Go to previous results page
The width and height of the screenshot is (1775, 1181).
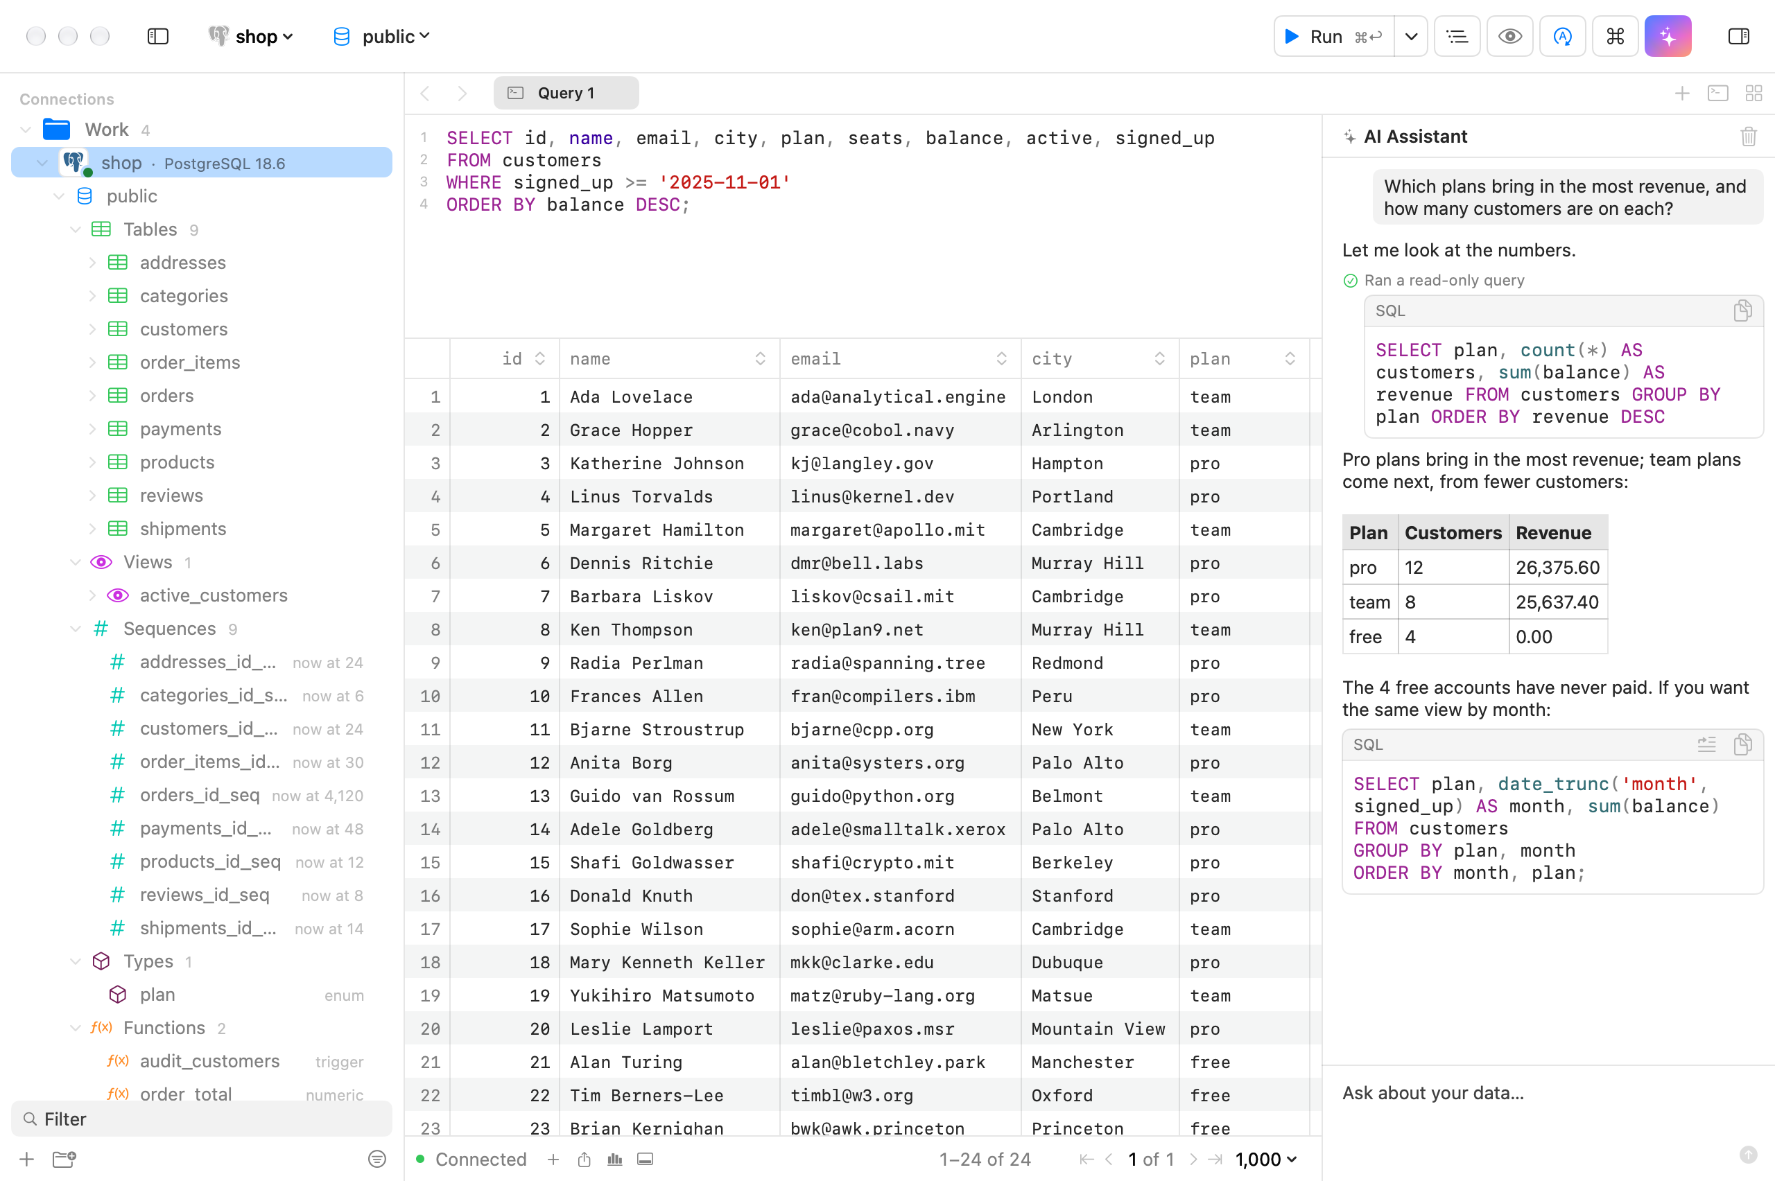point(1109,1159)
